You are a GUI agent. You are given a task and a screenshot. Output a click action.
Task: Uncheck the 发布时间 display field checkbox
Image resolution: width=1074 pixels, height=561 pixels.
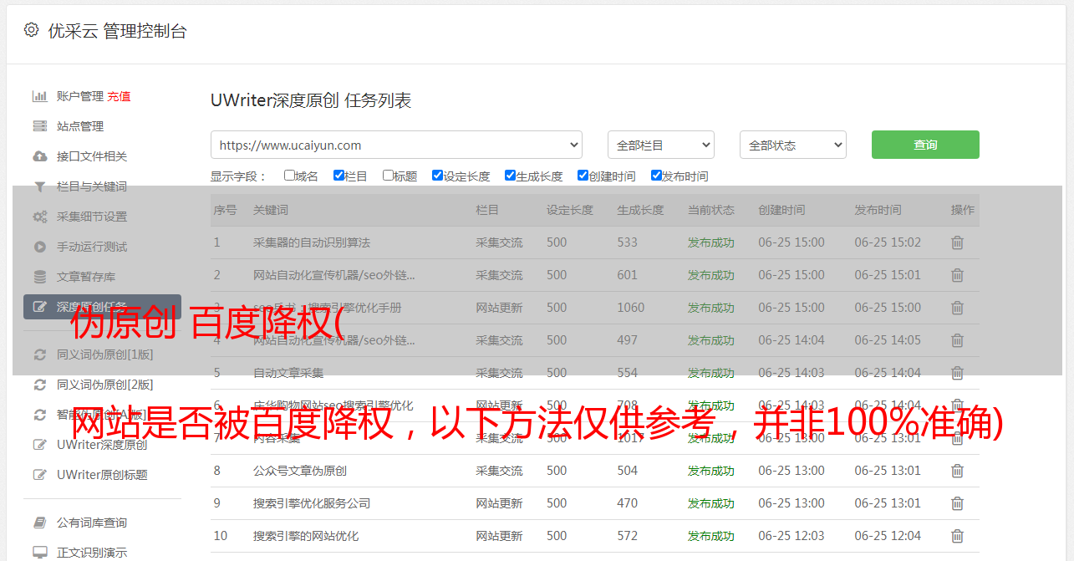(x=656, y=176)
